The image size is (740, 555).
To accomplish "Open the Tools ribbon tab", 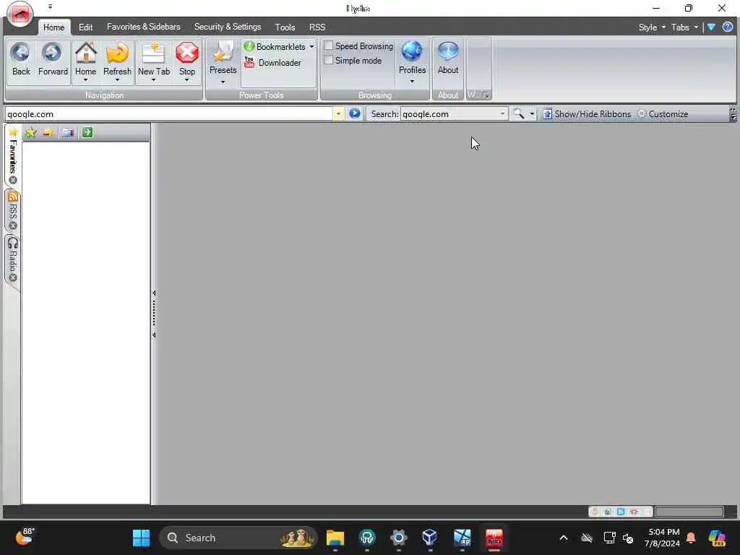I will click(x=285, y=27).
